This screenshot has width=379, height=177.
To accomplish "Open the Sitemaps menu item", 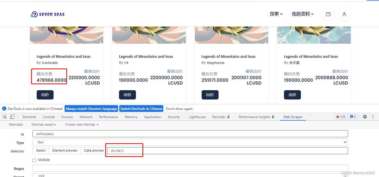I will click(16, 125).
